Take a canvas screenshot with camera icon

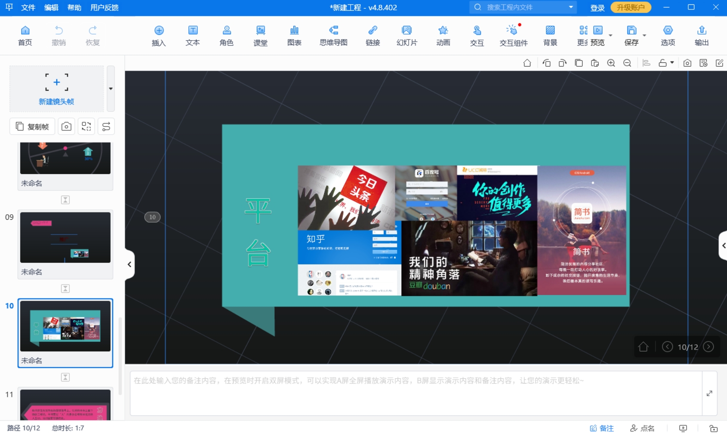pyautogui.click(x=687, y=63)
